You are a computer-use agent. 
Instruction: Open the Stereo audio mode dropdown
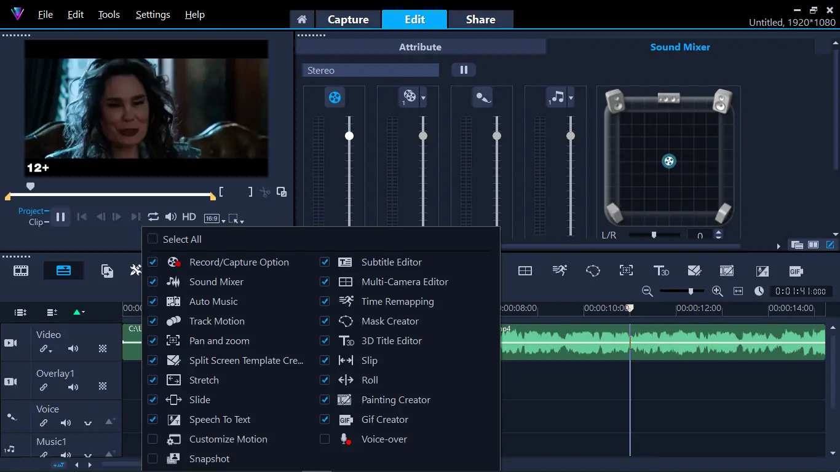370,71
